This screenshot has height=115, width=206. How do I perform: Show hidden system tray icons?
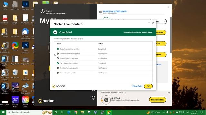point(164,112)
